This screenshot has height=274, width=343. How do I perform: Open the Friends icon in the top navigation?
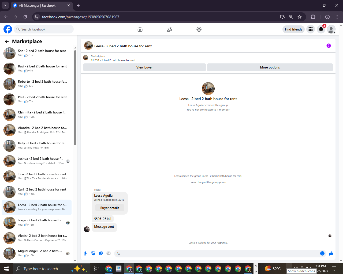tap(169, 29)
